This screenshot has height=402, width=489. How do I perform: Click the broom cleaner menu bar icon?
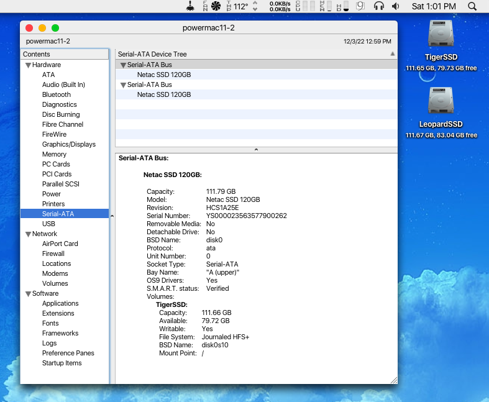click(x=191, y=6)
